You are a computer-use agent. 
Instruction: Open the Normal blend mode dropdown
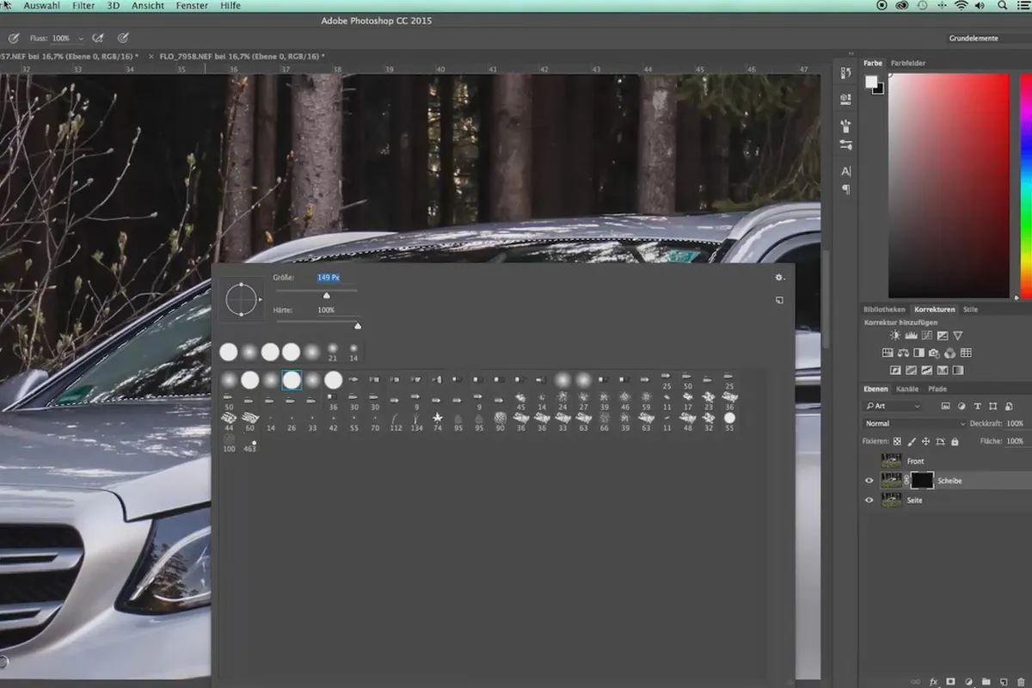point(915,424)
